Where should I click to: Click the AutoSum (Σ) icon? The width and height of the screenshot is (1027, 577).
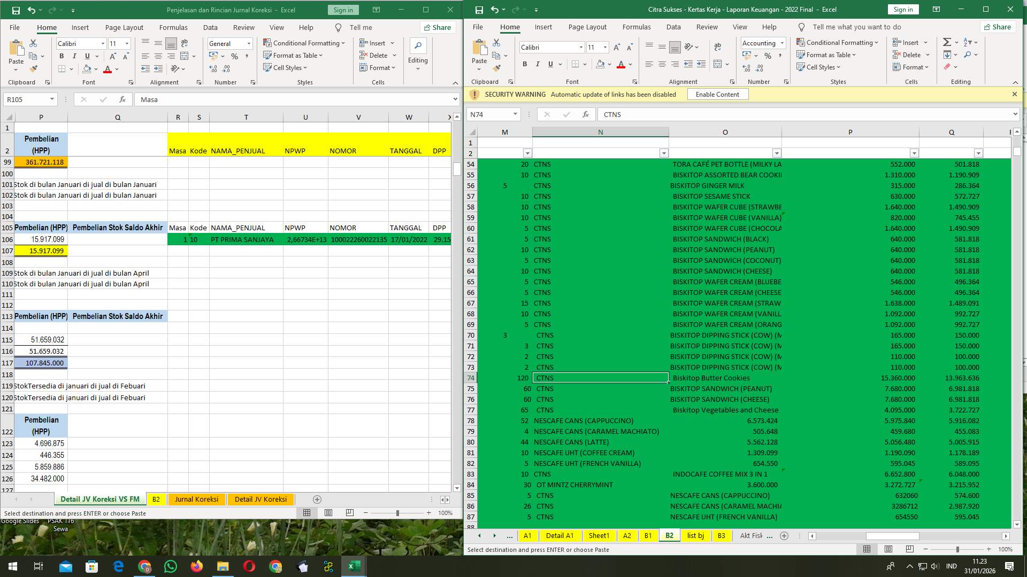click(x=946, y=41)
